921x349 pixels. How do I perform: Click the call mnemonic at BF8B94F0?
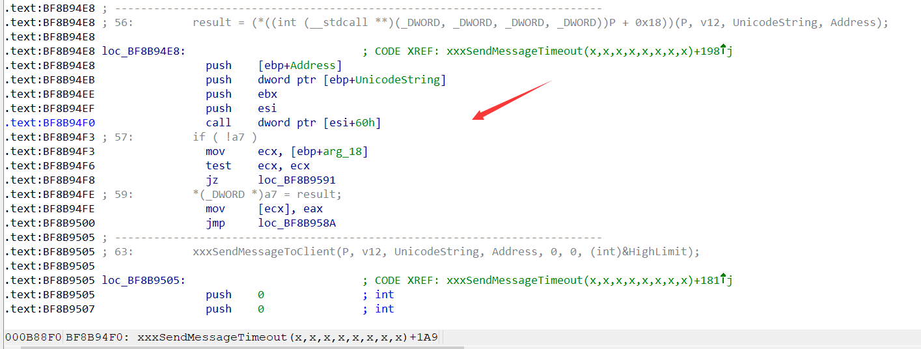tap(219, 122)
